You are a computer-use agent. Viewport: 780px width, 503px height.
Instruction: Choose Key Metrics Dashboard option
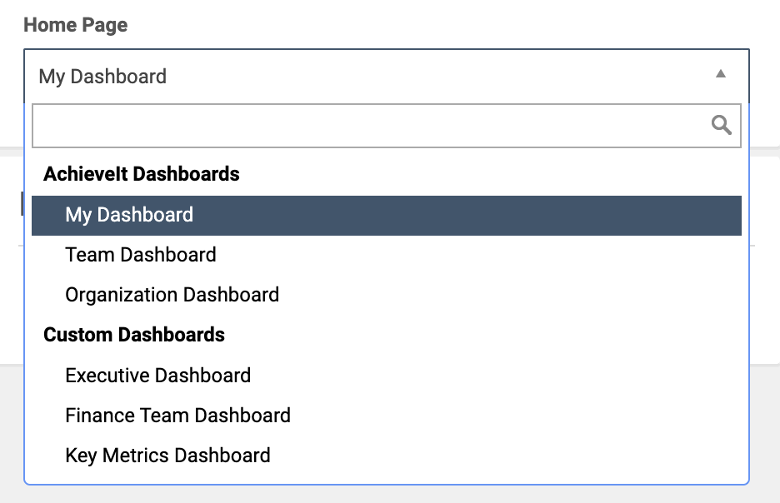click(387, 456)
